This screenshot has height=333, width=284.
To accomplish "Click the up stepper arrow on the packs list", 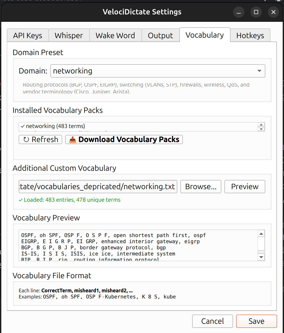I will tap(261, 124).
